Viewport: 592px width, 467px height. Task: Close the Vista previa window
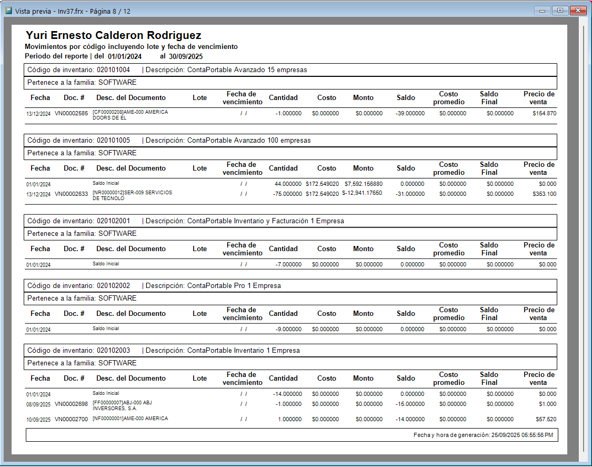(578, 11)
